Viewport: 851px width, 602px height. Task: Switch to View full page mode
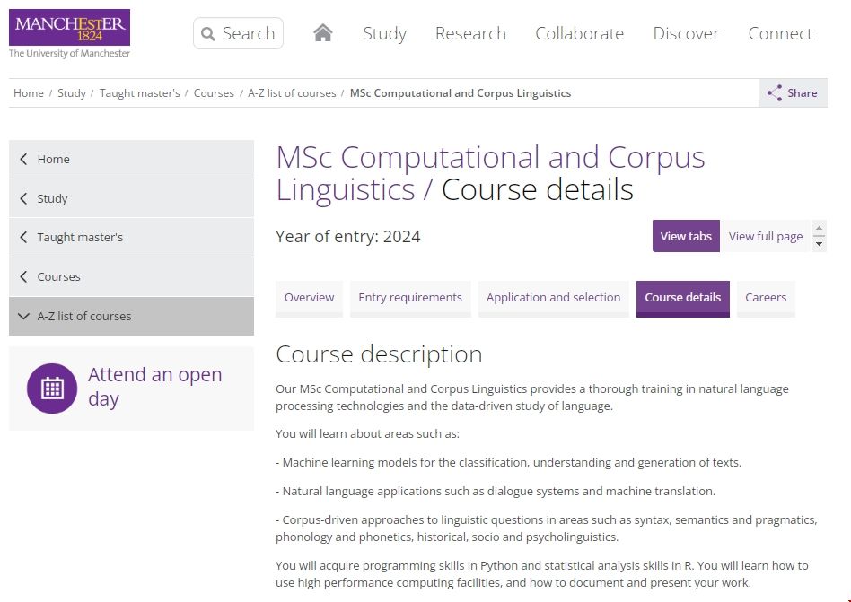click(x=765, y=236)
